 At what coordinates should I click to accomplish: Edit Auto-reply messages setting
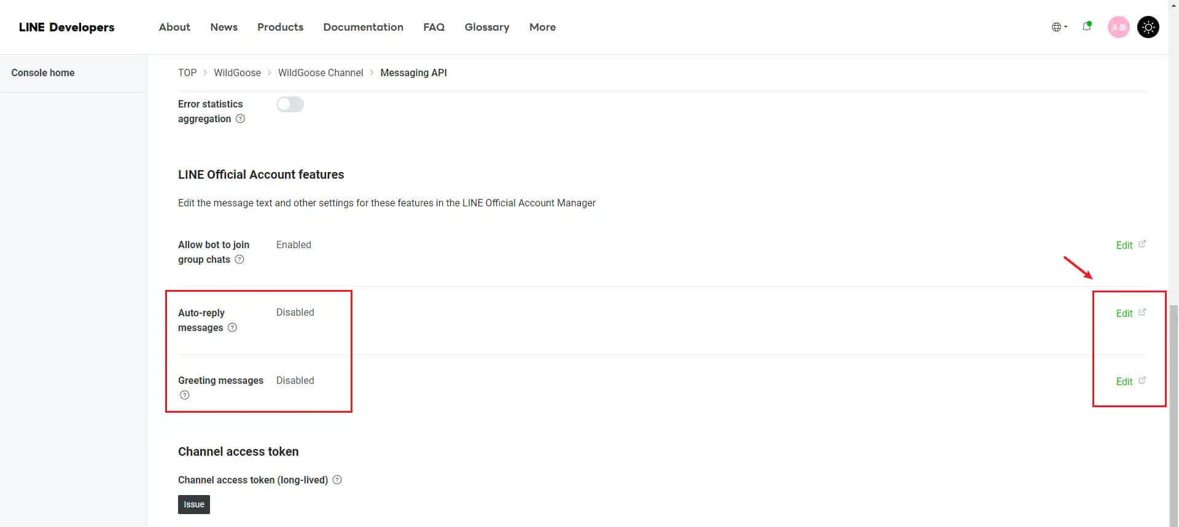[x=1124, y=313]
